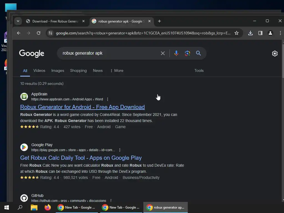Click the browser forward arrow
This screenshot has height=213, width=284.
(x=29, y=33)
